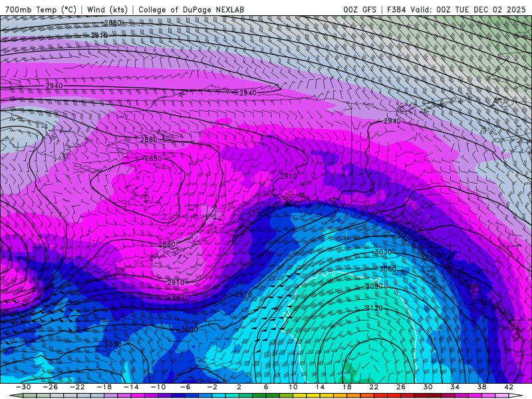
Task: Click the 26 value on the color scale
Action: click(x=401, y=387)
